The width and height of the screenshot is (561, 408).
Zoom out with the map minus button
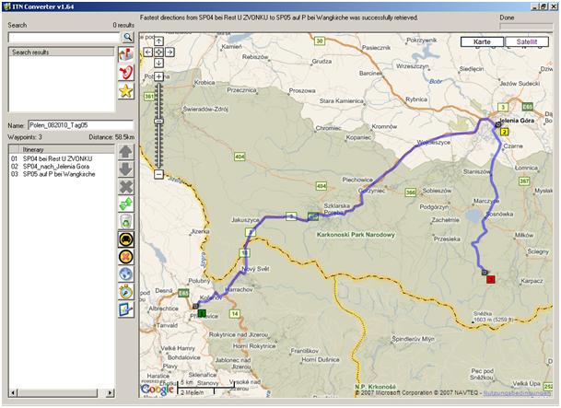pos(158,174)
